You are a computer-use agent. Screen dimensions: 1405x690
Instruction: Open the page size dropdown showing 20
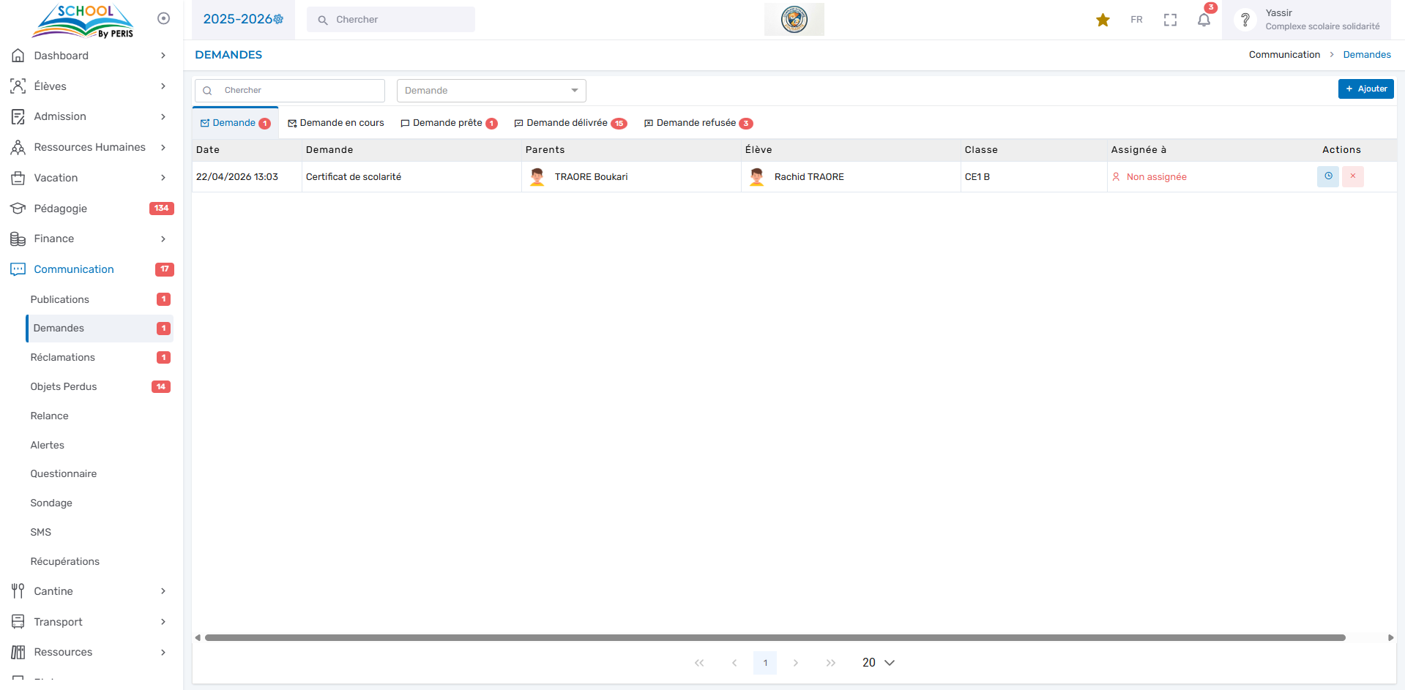(878, 662)
